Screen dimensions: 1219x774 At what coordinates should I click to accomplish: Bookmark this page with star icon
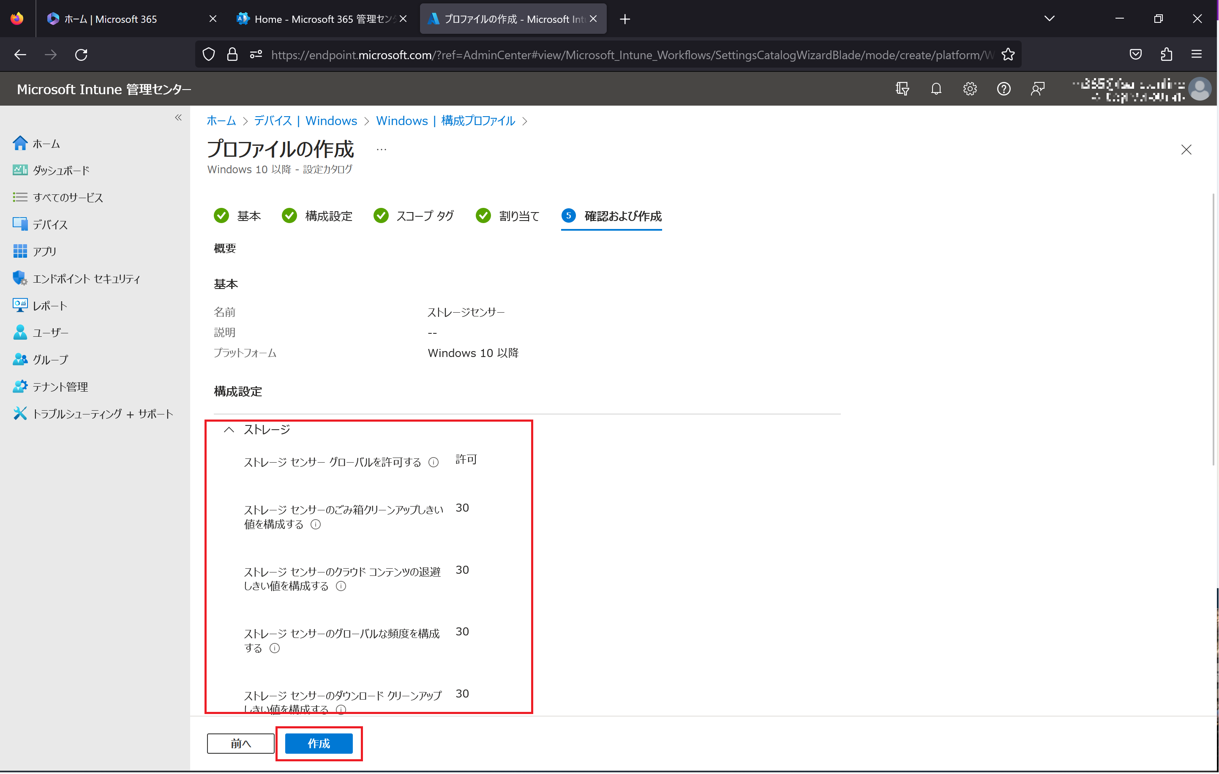coord(1008,55)
